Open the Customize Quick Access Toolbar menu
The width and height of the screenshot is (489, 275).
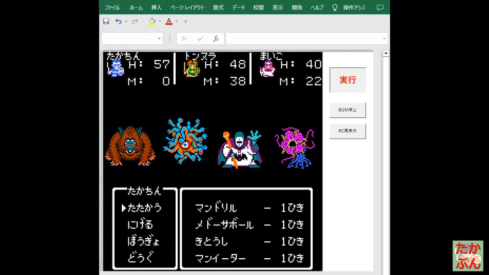point(185,21)
